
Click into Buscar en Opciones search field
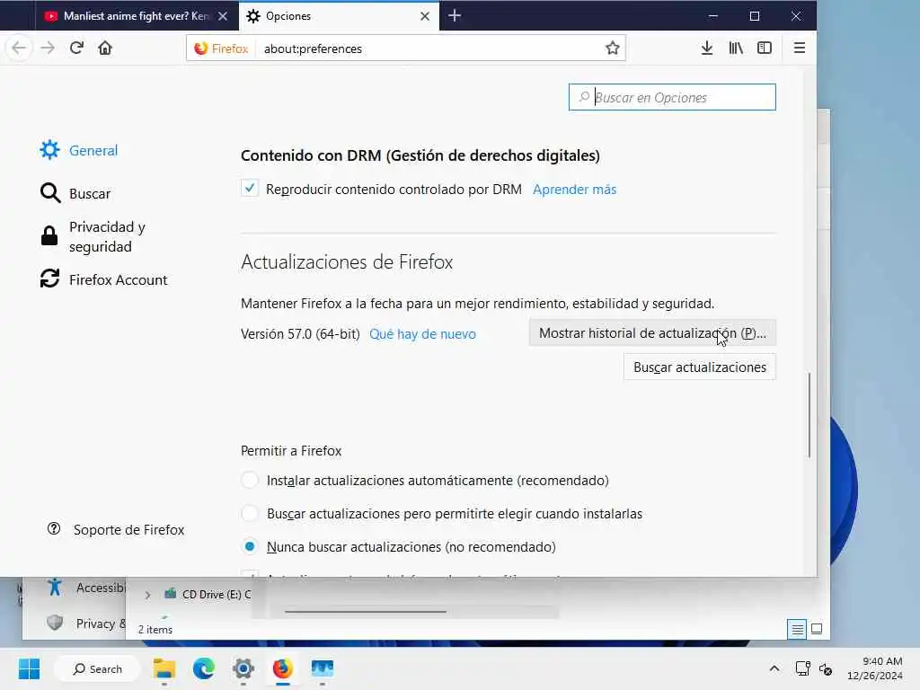[672, 97]
